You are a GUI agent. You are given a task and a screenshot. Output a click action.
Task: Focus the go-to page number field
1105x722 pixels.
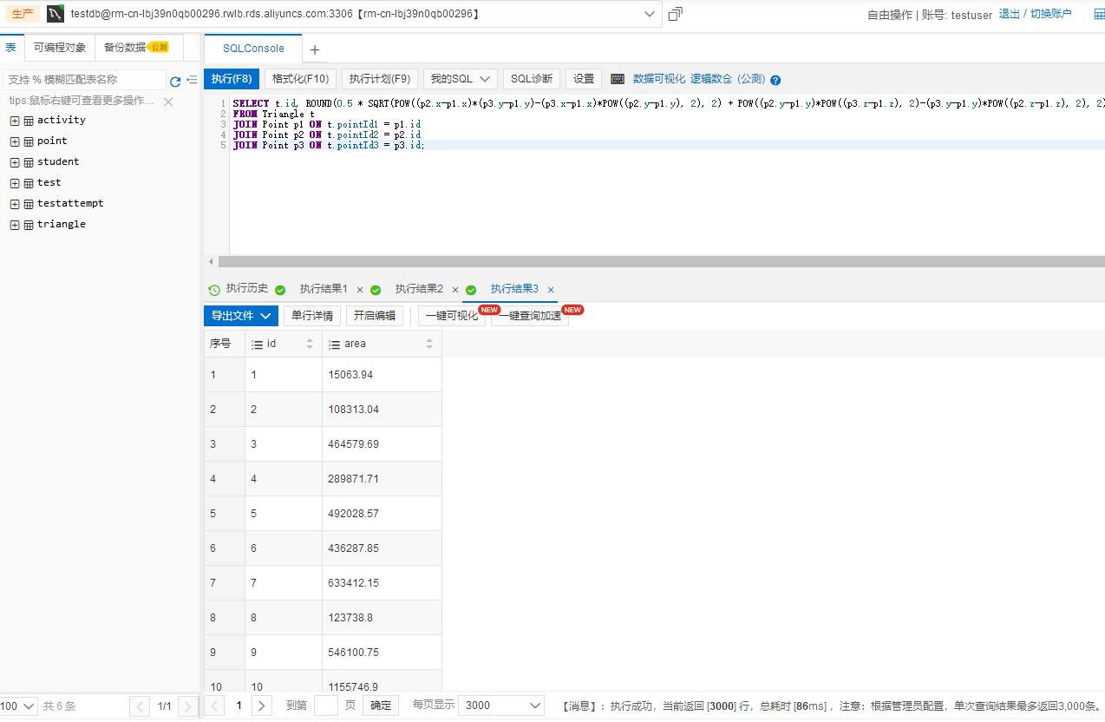pyautogui.click(x=326, y=706)
